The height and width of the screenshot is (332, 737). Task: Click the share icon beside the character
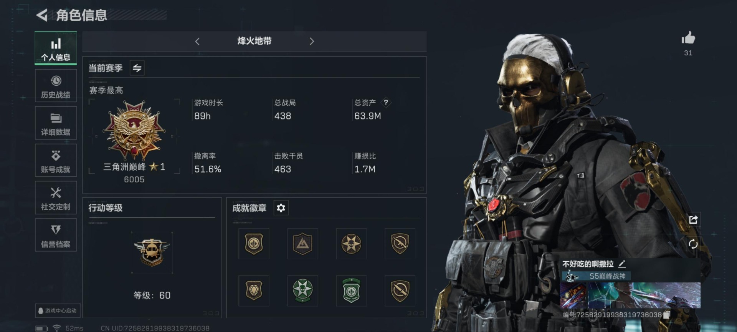tap(693, 220)
